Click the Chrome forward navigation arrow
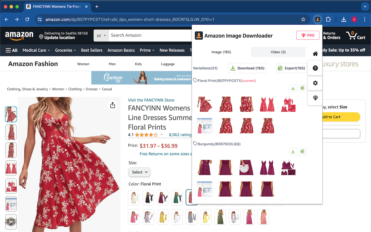The height and width of the screenshot is (232, 371). tap(17, 19)
